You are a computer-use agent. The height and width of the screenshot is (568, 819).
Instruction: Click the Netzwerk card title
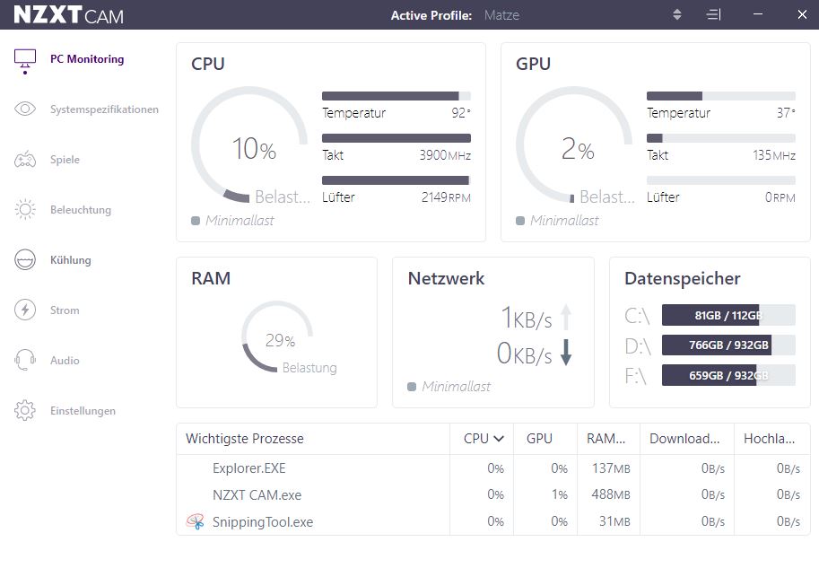[446, 278]
